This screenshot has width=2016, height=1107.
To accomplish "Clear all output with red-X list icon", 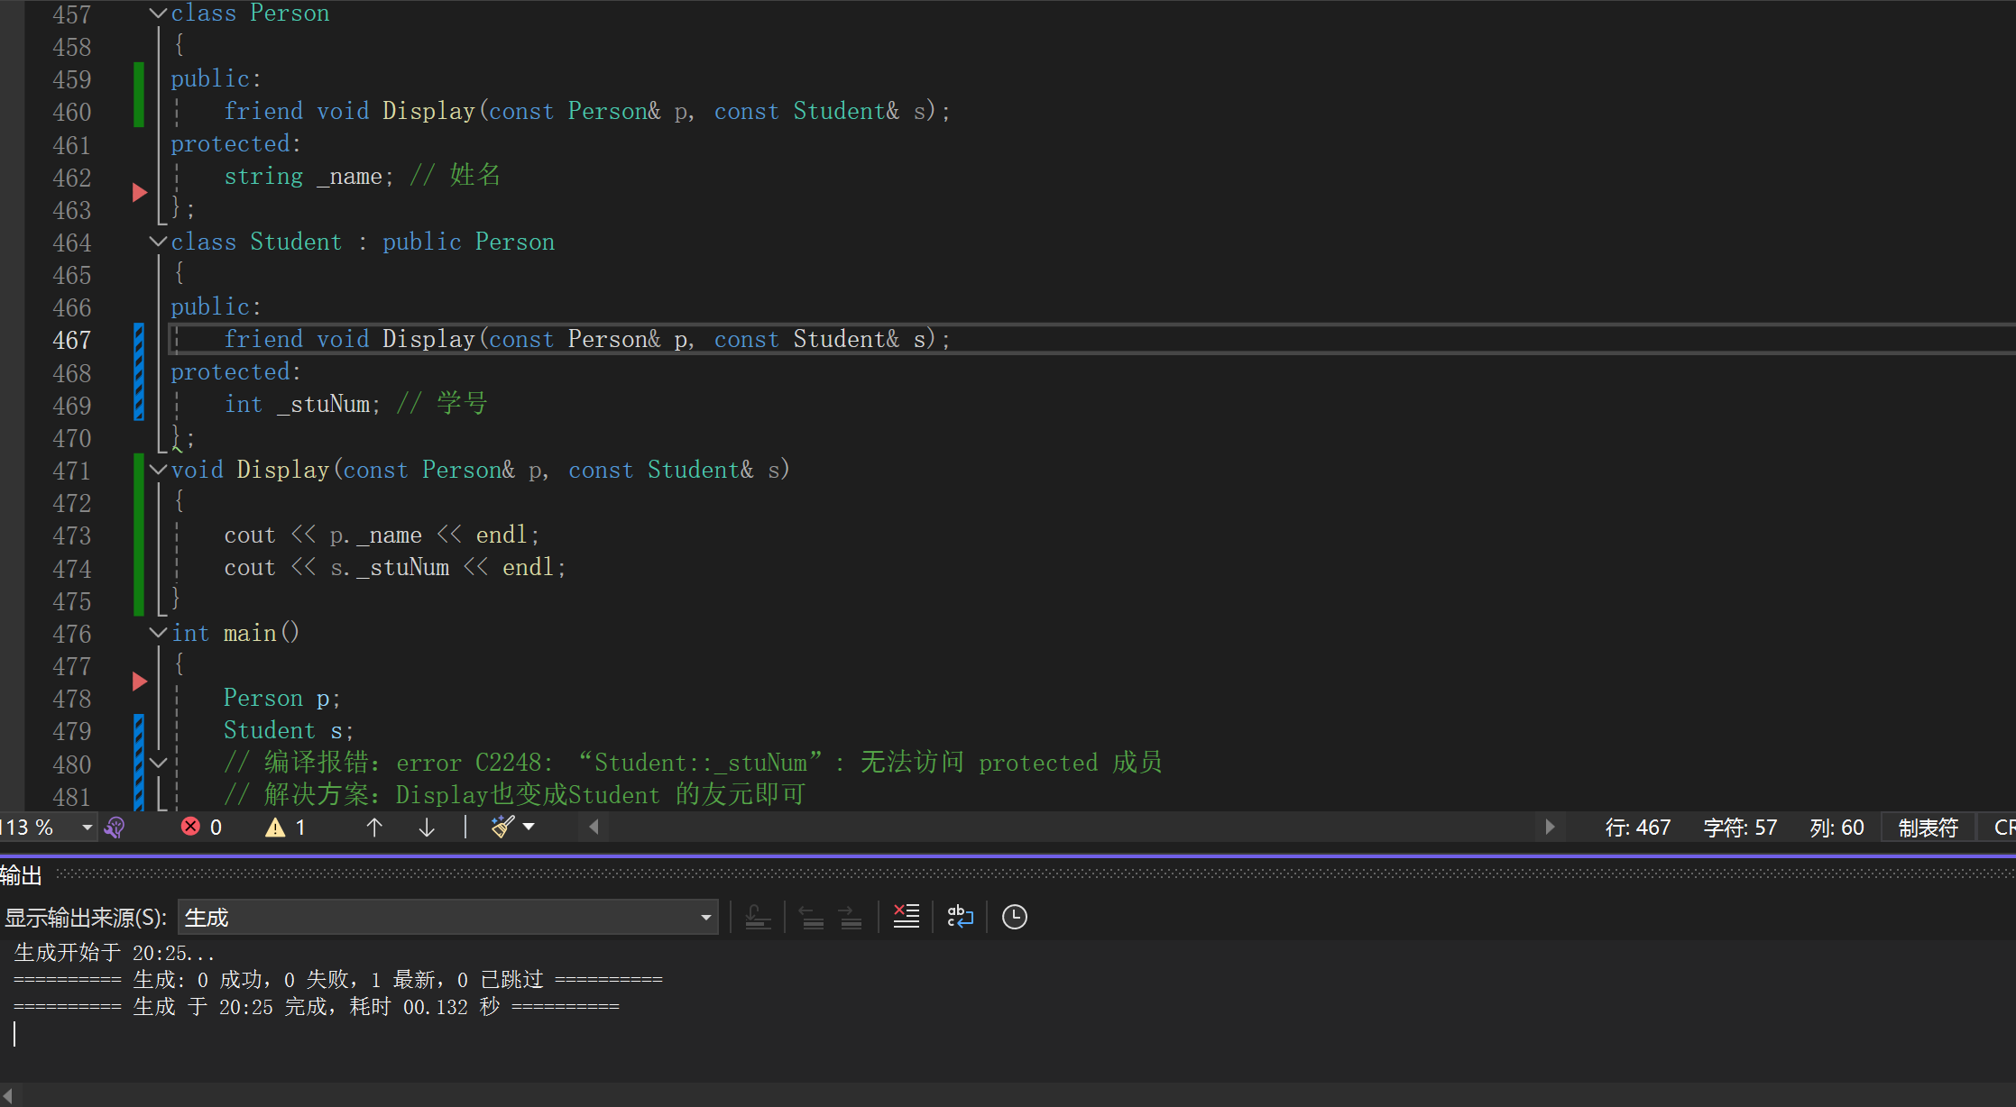I will tap(906, 917).
